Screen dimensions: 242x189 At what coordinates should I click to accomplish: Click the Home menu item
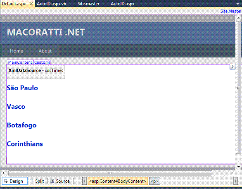[x=17, y=51]
